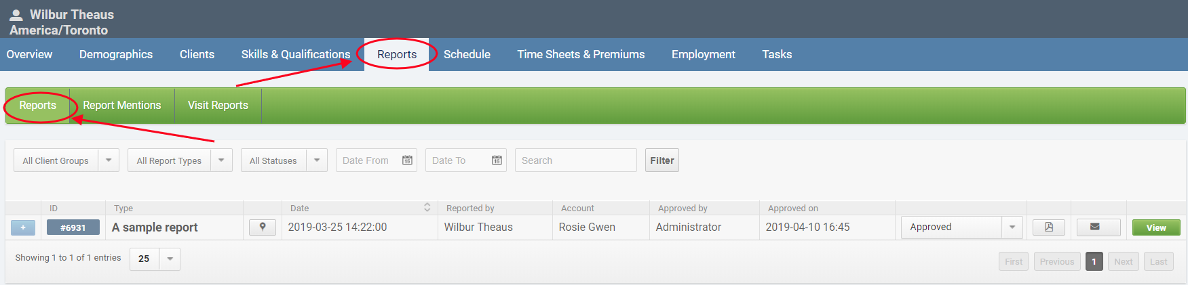Open the All Client Groups dropdown
The height and width of the screenshot is (285, 1188).
(66, 160)
